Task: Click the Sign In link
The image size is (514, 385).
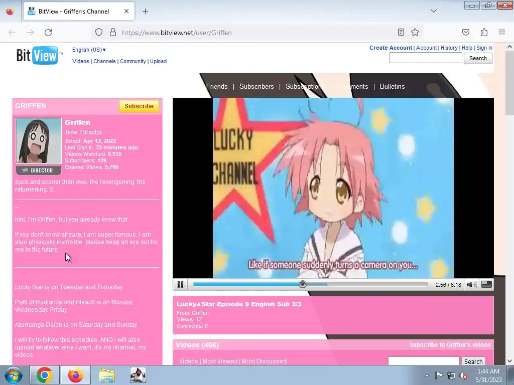Action: (484, 48)
